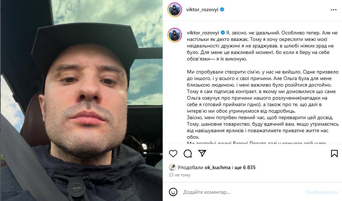Click the '23 хв тому' timestamp
Screen dimensions: 342x201
point(179,175)
